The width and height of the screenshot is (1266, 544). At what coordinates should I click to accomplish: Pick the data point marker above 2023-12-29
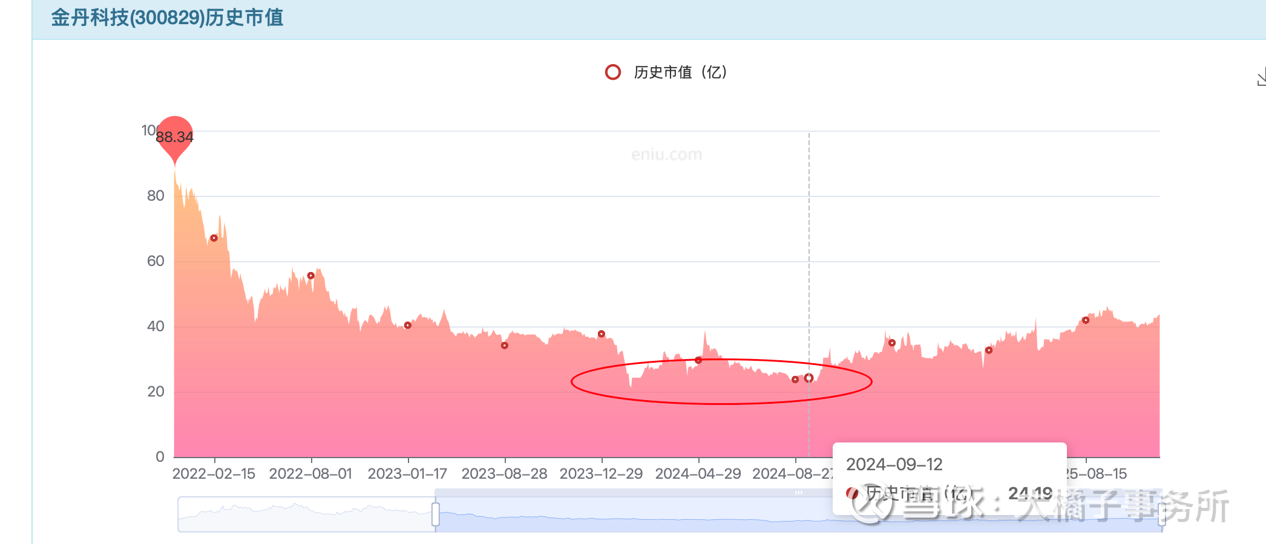(x=602, y=334)
